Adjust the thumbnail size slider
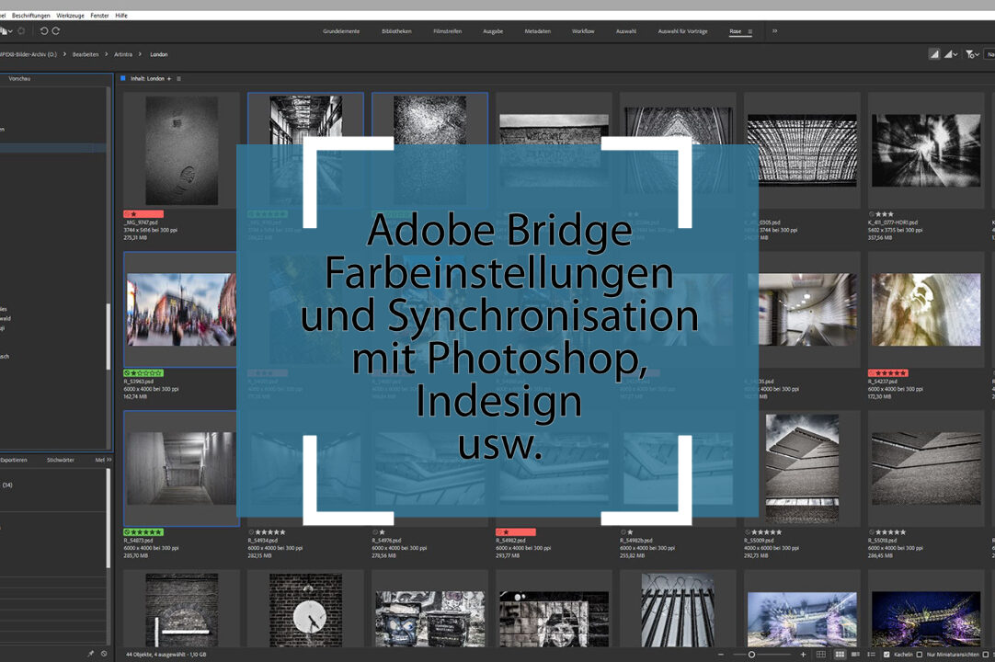 click(751, 655)
